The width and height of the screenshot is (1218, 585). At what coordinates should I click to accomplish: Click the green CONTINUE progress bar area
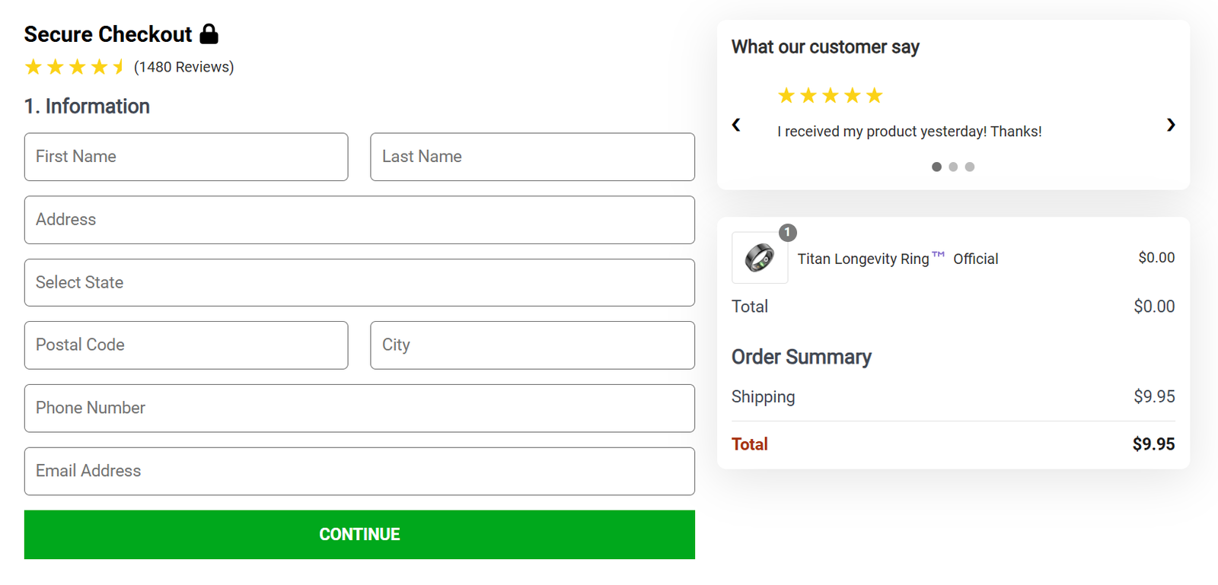coord(359,534)
